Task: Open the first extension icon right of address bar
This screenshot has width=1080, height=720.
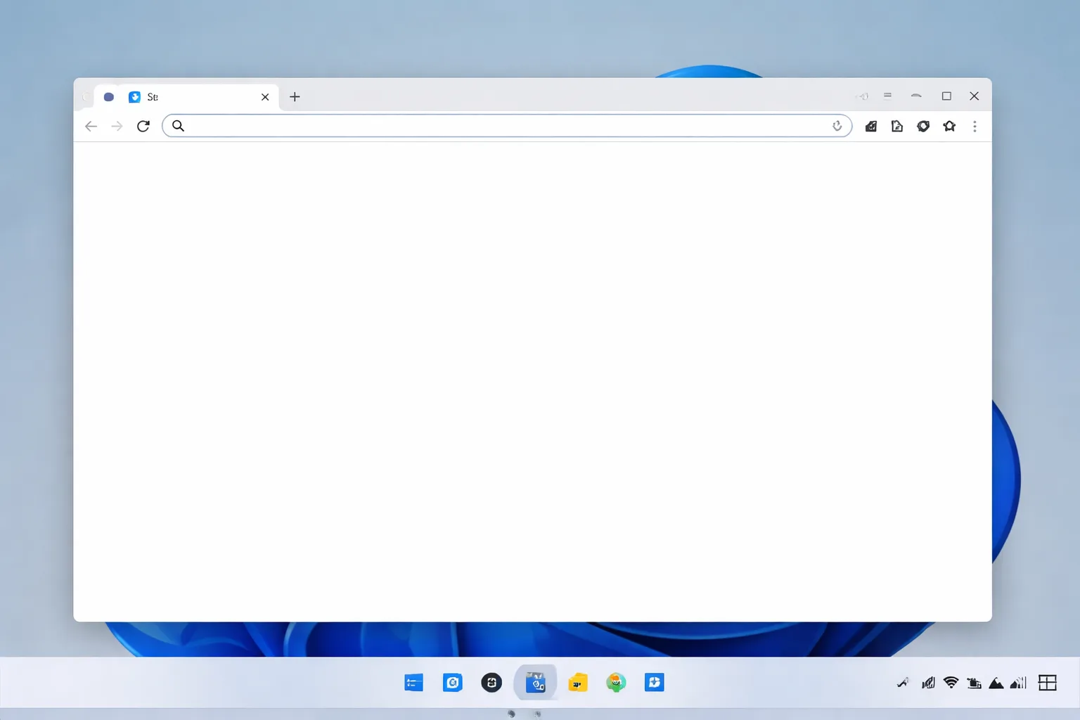Action: 870,127
